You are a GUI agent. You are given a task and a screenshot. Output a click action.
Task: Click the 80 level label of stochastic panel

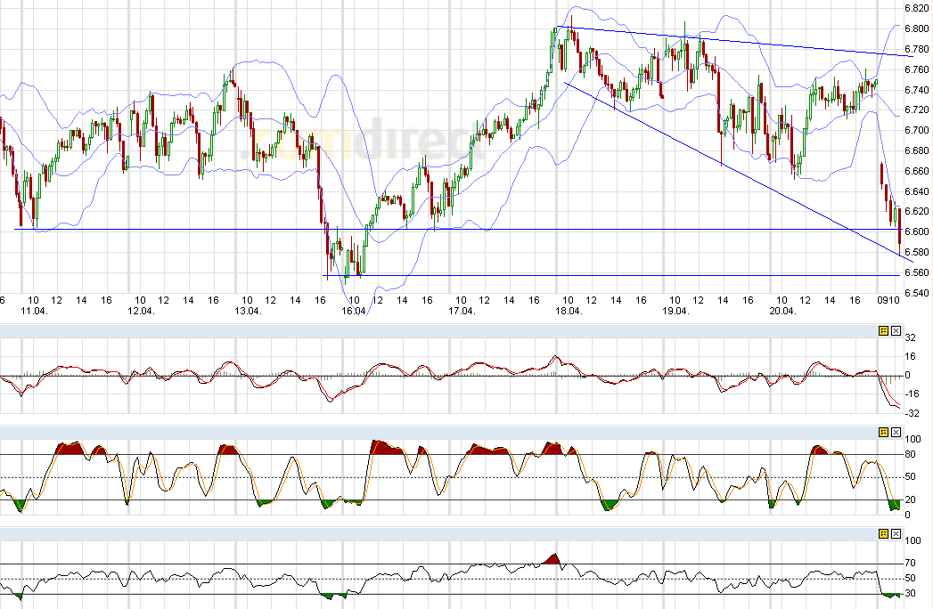coord(911,455)
